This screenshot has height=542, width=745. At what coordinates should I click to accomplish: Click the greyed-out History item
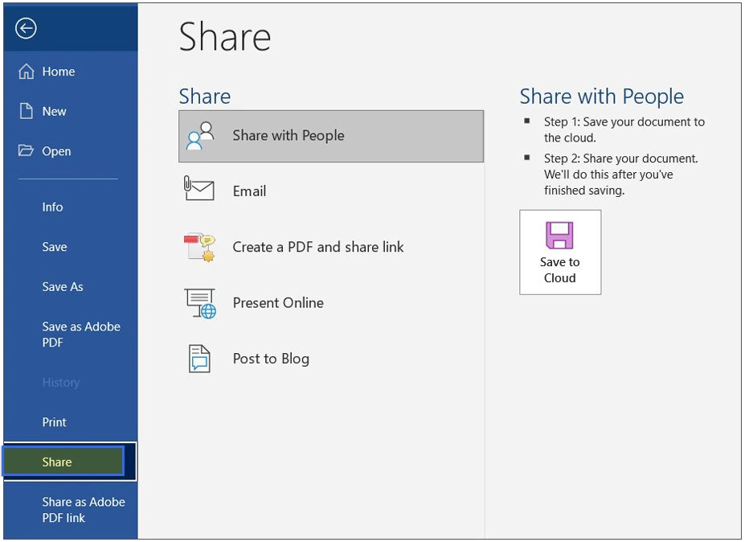click(61, 382)
